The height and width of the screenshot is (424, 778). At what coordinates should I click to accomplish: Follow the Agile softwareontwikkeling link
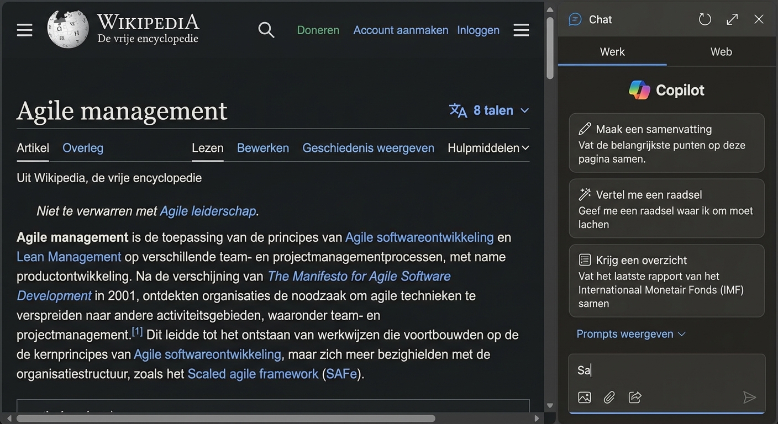(x=419, y=237)
